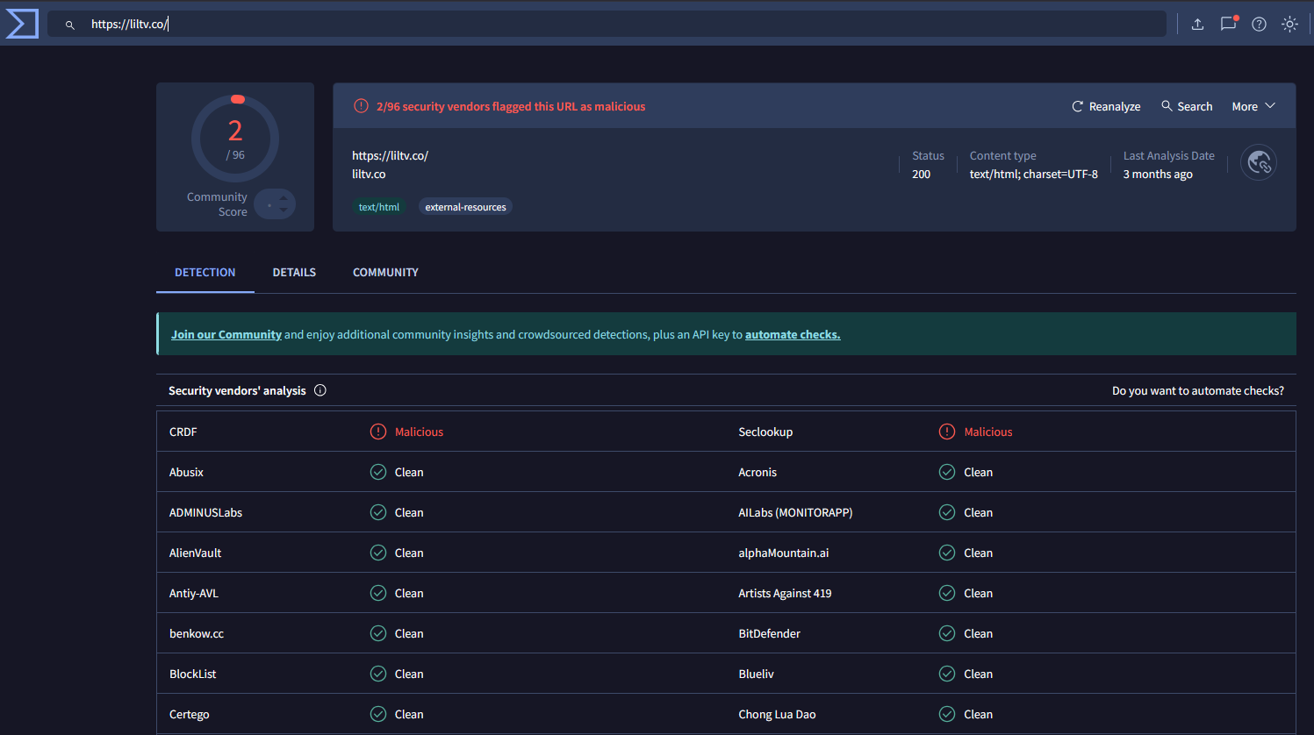1314x735 pixels.
Task: Click the Seclookup vendor name
Action: 765,432
